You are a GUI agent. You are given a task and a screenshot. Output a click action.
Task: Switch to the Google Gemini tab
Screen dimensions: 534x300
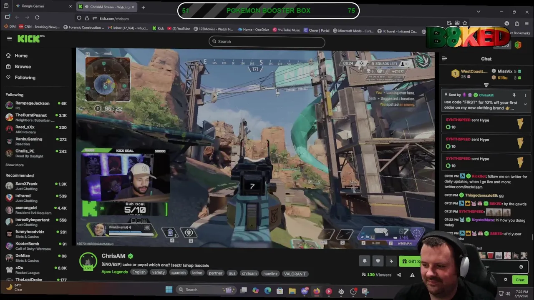click(x=43, y=6)
